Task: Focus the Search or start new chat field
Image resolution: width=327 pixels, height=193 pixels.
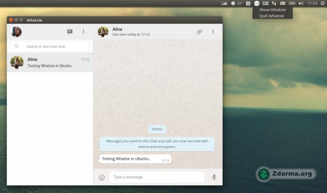Action: 49,46
